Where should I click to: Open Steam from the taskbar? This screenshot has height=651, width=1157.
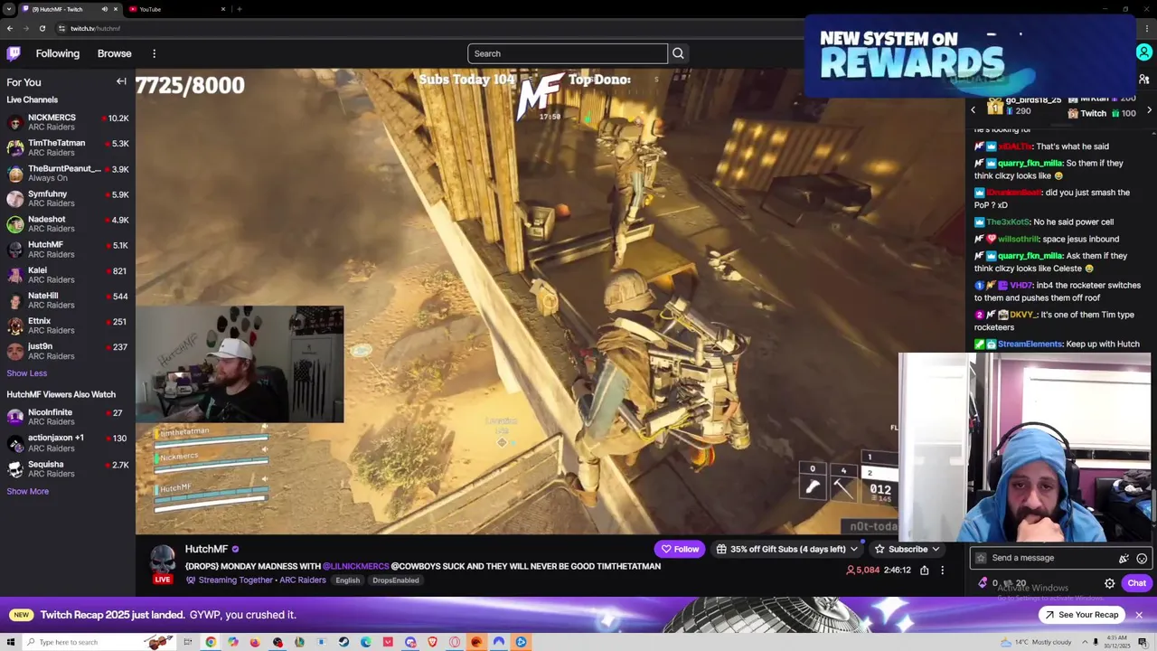click(x=343, y=642)
